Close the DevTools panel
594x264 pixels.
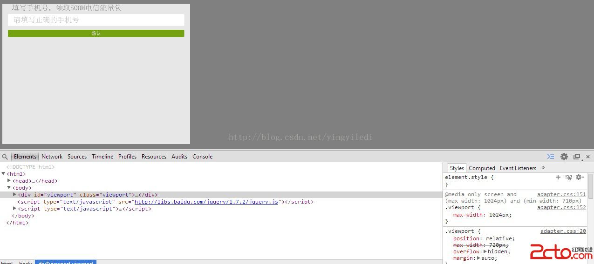pyautogui.click(x=588, y=157)
